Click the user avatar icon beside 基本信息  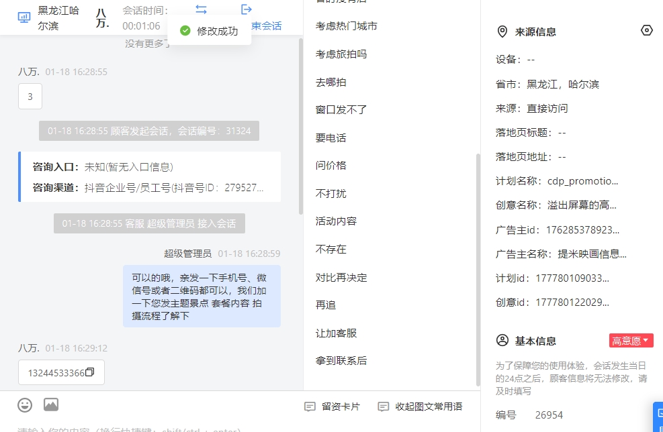pyautogui.click(x=502, y=340)
